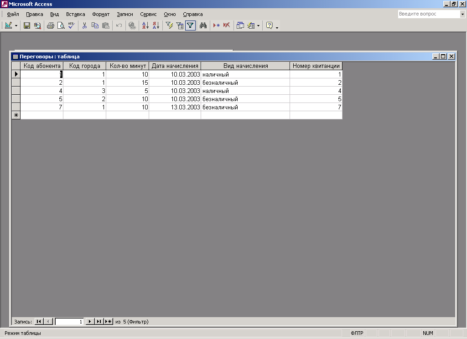Copy selection using toolbar icon
This screenshot has height=339, width=467.
(95, 26)
